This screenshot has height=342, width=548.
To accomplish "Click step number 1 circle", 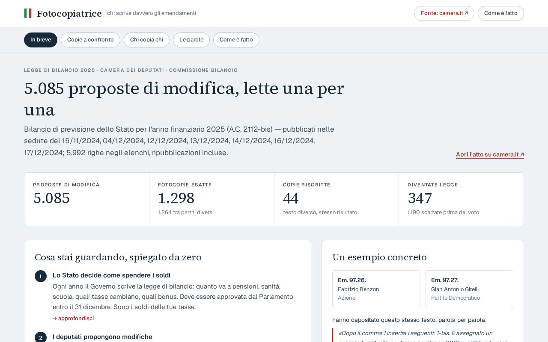I will coord(41,276).
